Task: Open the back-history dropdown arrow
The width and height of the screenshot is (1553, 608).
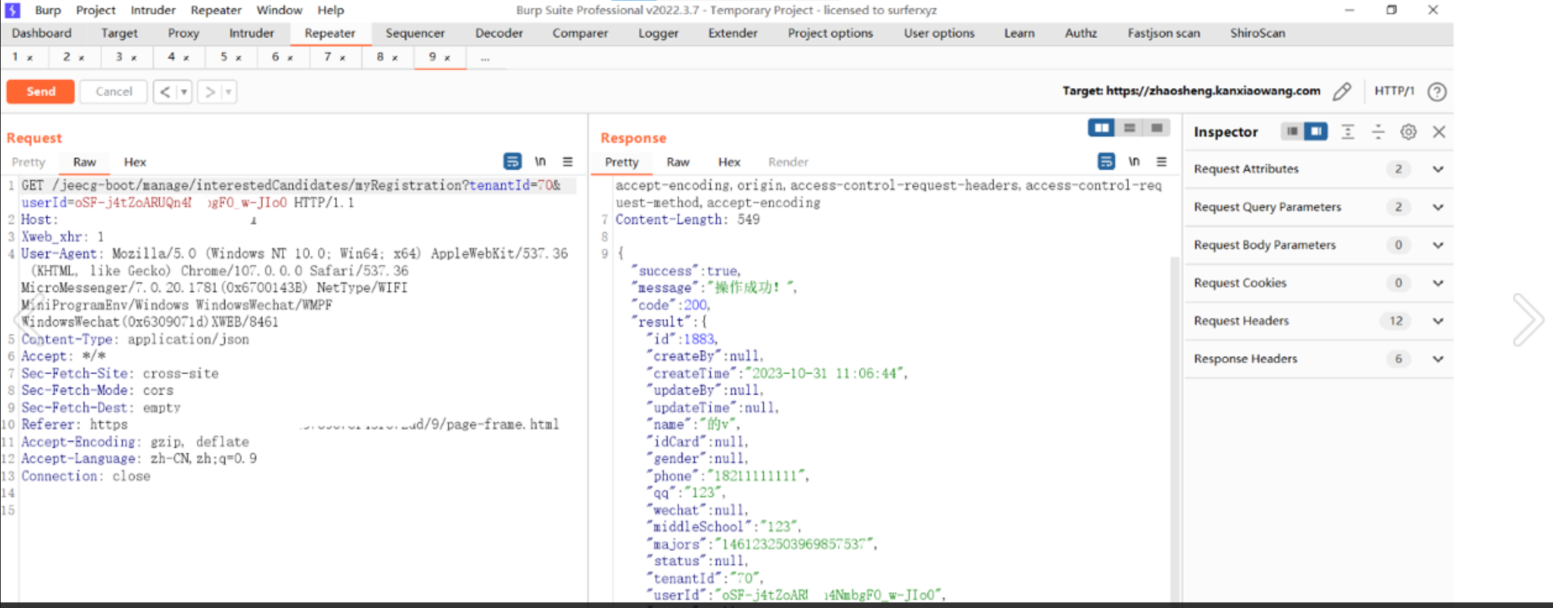Action: tap(183, 92)
